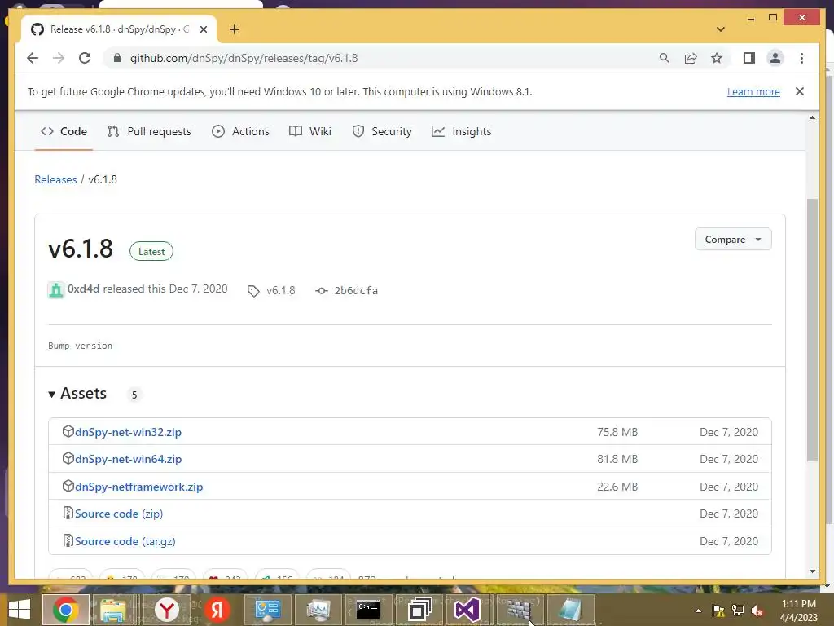The width and height of the screenshot is (834, 626).
Task: Click the 0xd4d avatar image
Action: tap(56, 290)
